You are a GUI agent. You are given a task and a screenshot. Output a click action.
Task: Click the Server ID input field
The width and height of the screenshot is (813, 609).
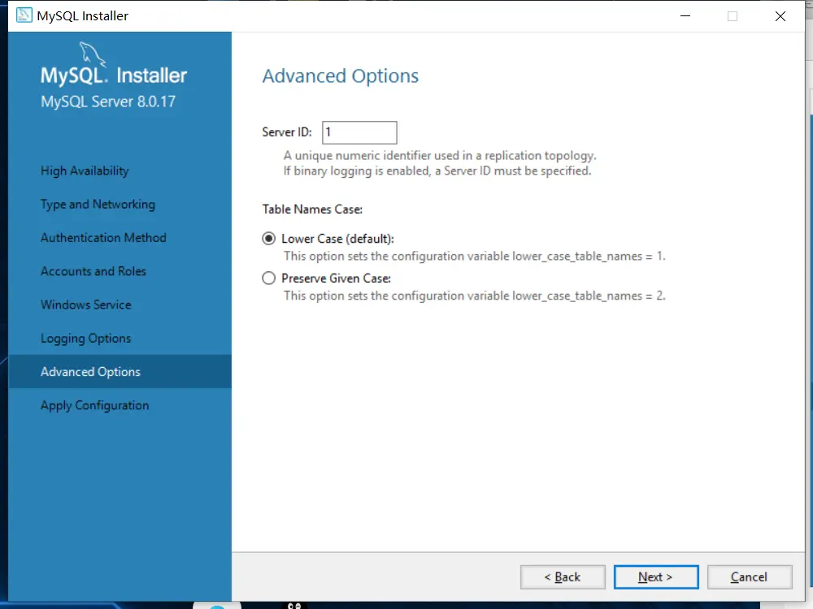click(x=359, y=132)
